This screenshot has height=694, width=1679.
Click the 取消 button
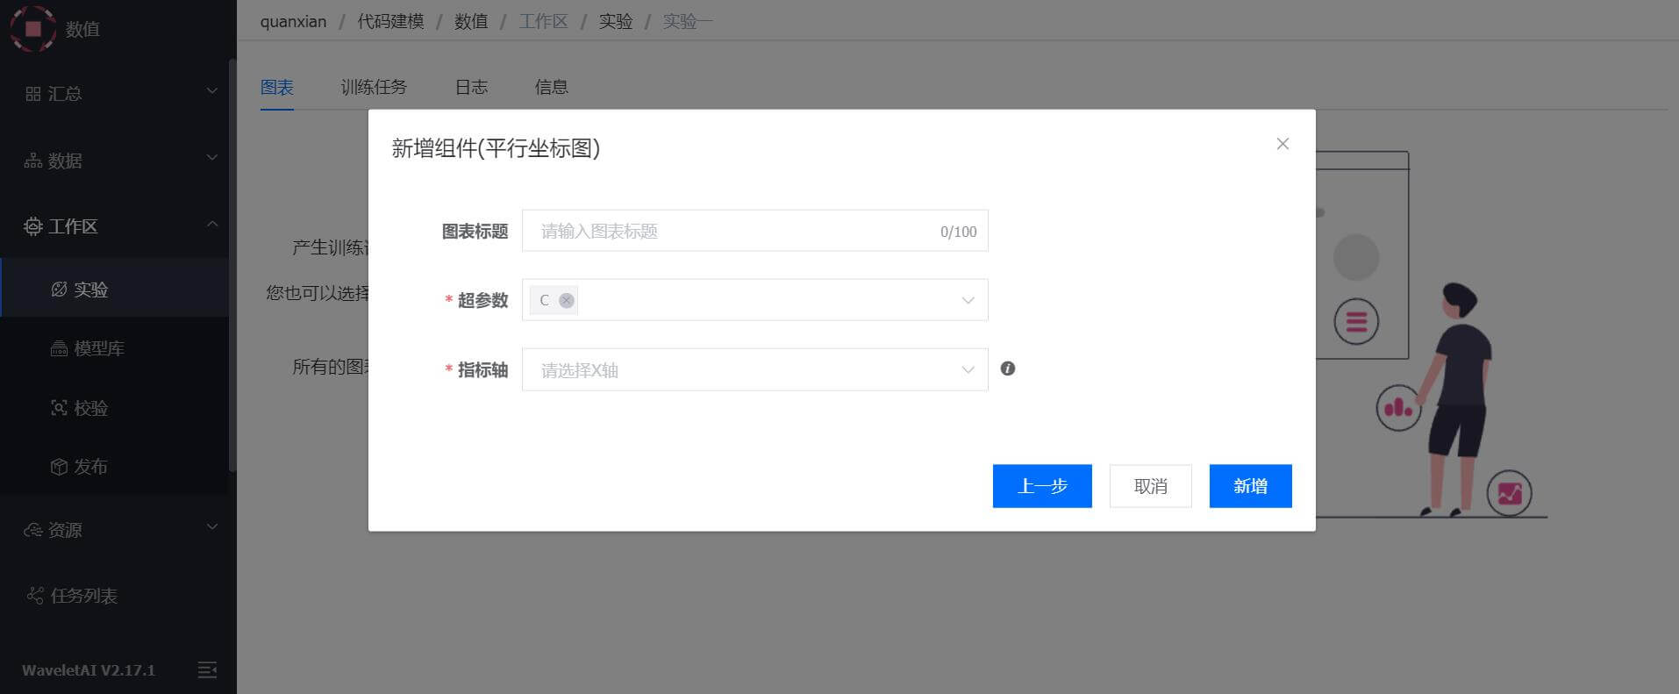[x=1151, y=486]
